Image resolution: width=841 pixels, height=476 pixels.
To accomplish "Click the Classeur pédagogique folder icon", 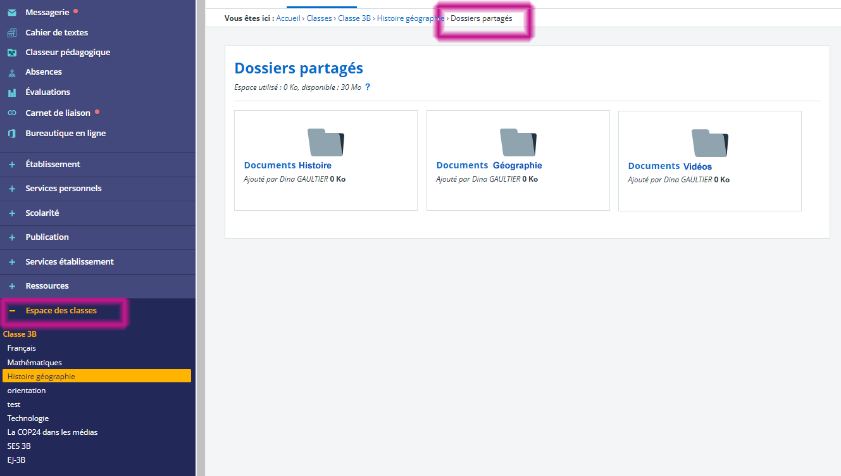I will (11, 53).
